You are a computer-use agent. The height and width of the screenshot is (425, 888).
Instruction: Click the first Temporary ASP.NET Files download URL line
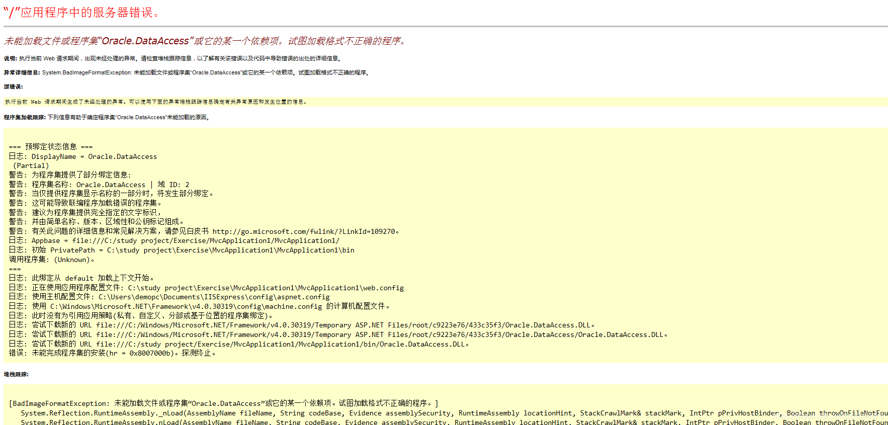point(302,325)
